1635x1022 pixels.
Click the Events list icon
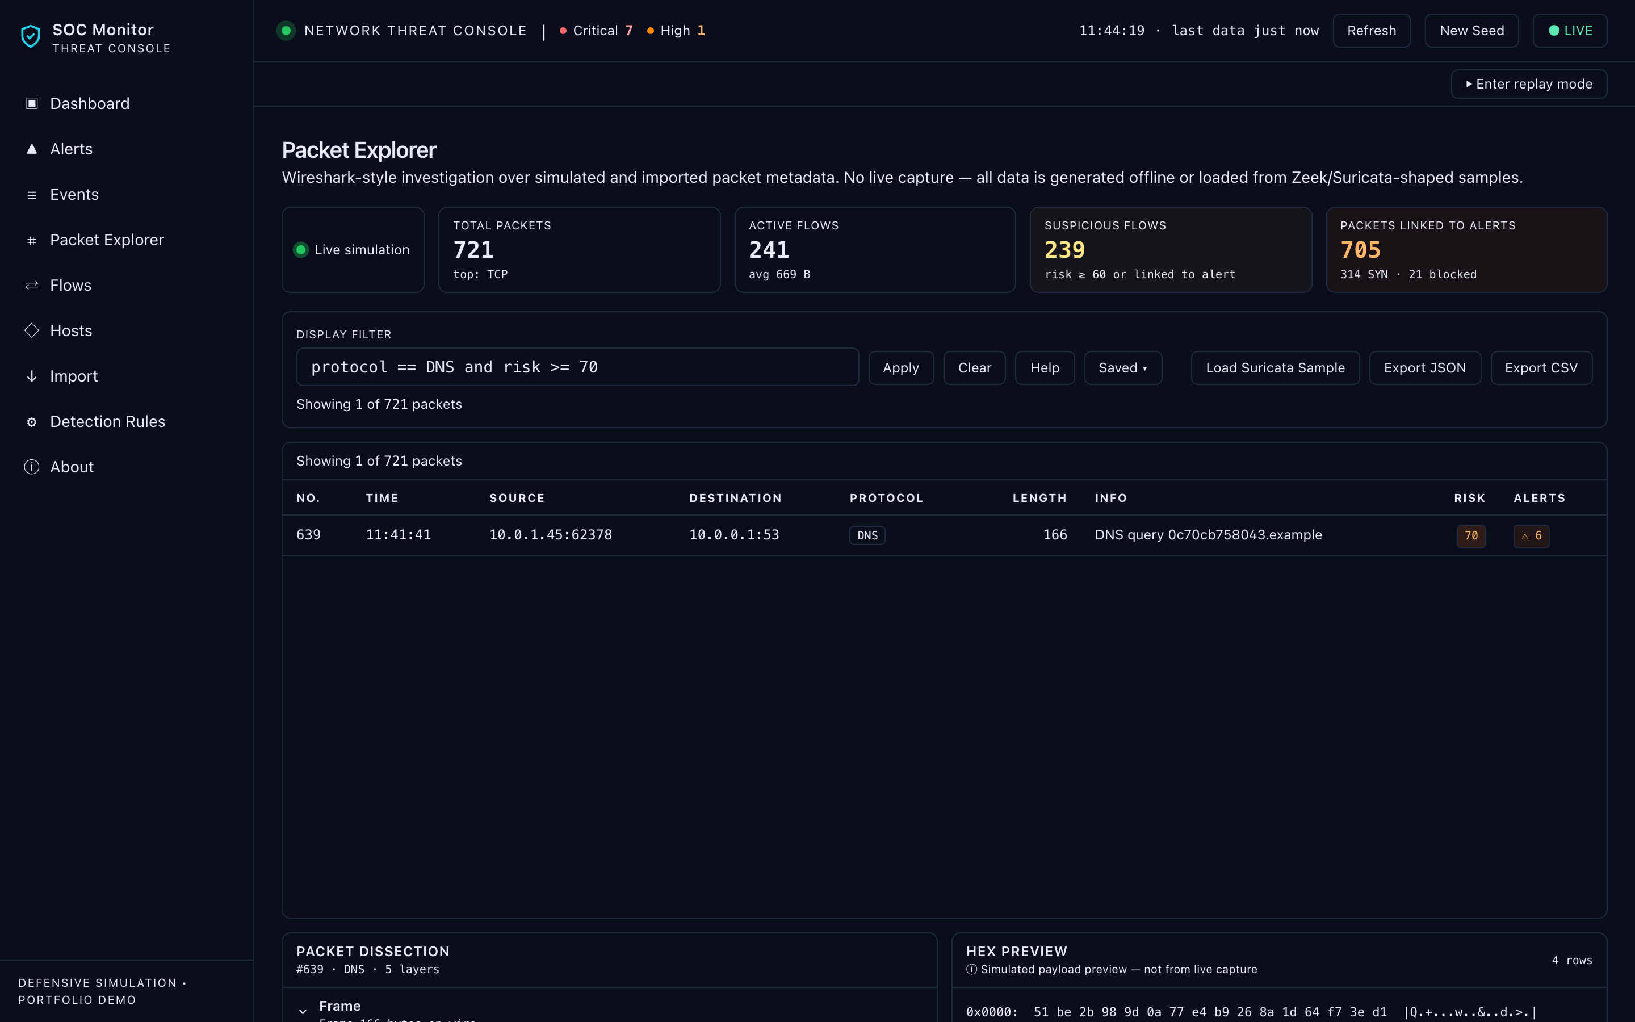pos(32,195)
